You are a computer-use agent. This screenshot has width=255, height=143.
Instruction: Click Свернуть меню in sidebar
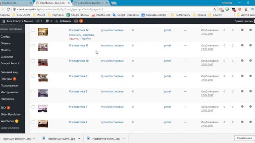tap(10, 128)
